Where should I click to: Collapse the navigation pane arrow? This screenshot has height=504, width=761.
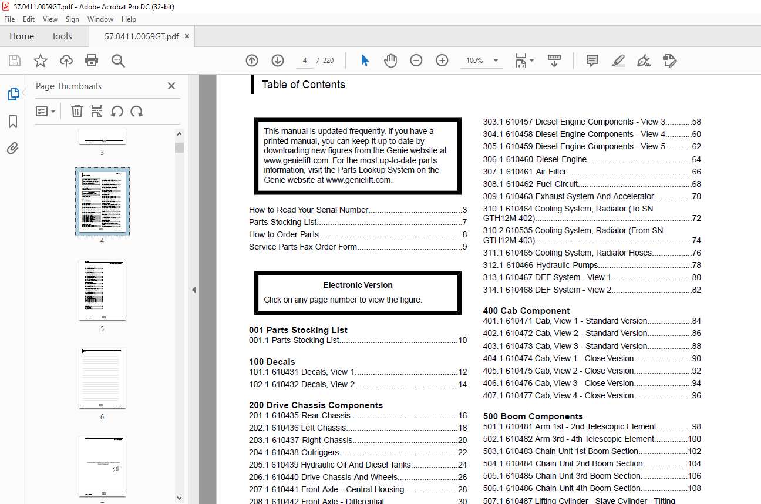pyautogui.click(x=193, y=290)
